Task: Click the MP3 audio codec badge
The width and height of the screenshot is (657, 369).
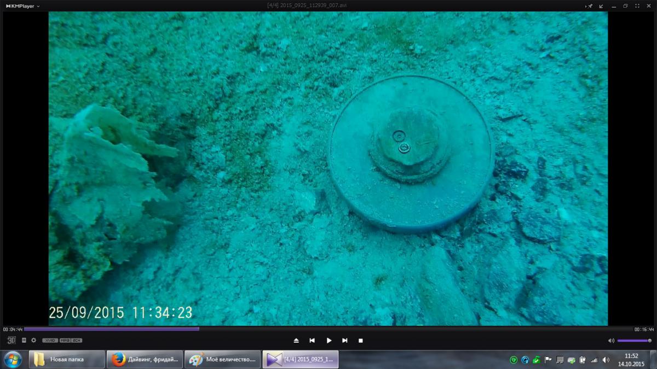Action: [65, 341]
